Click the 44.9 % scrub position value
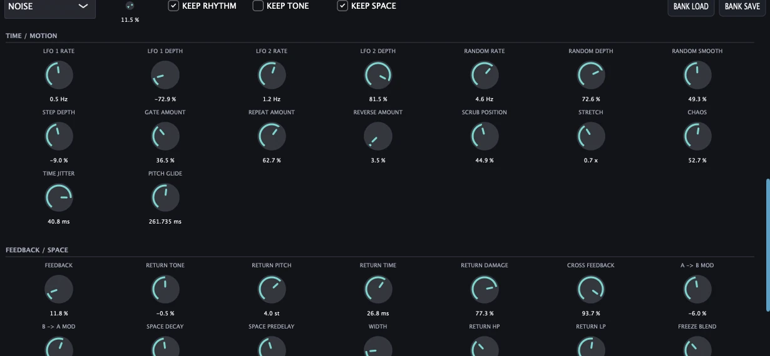Image resolution: width=770 pixels, height=356 pixels. pos(485,161)
